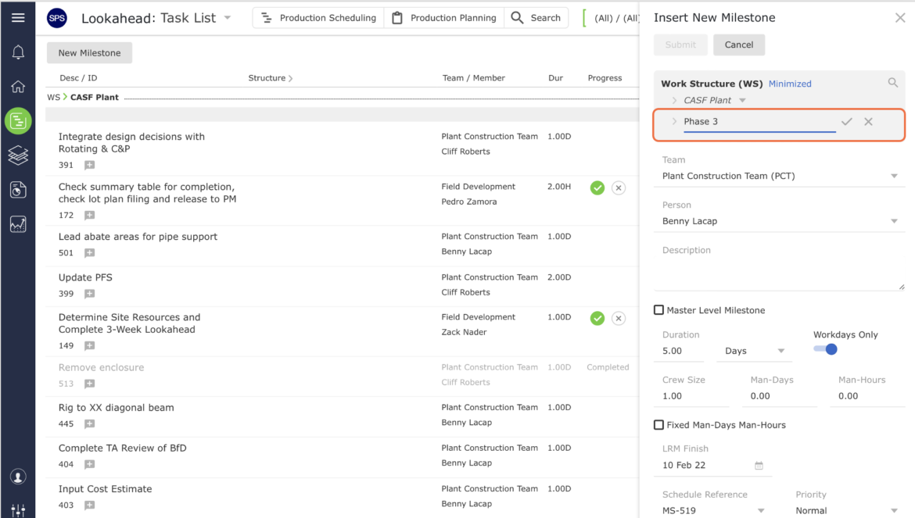Open the Search tab
Image resolution: width=915 pixels, height=518 pixels.
(x=536, y=18)
